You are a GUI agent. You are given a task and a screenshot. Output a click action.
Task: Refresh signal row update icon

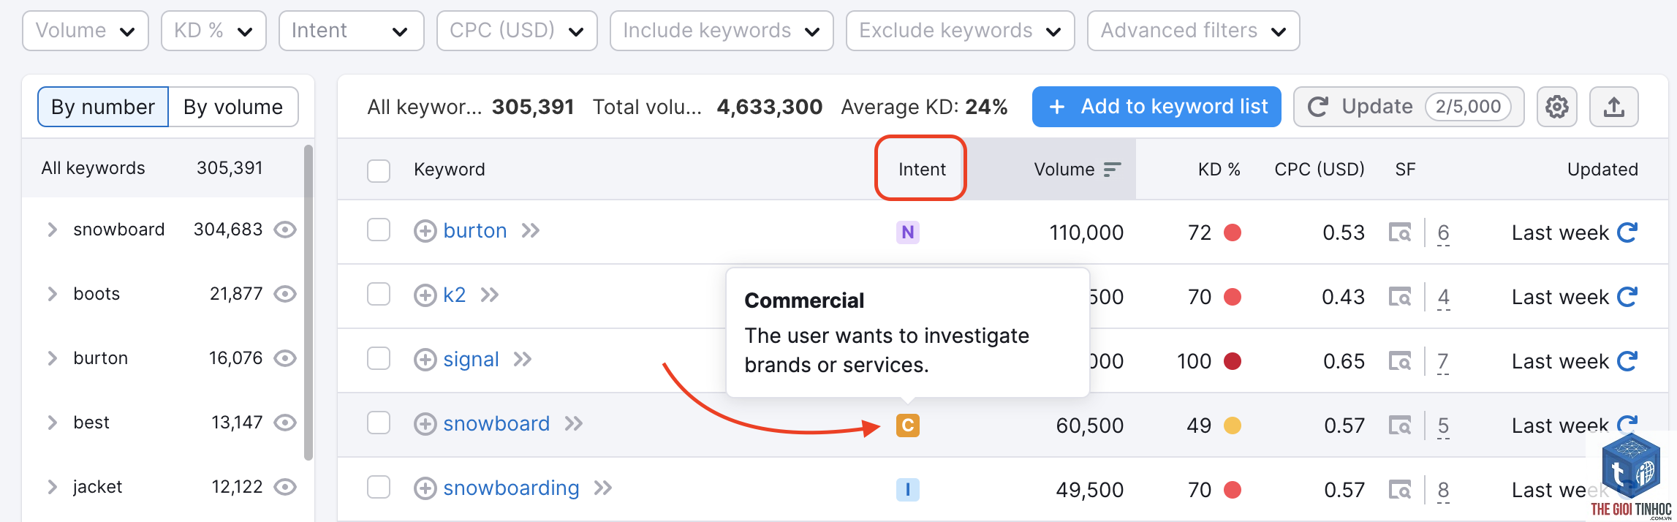[1627, 361]
